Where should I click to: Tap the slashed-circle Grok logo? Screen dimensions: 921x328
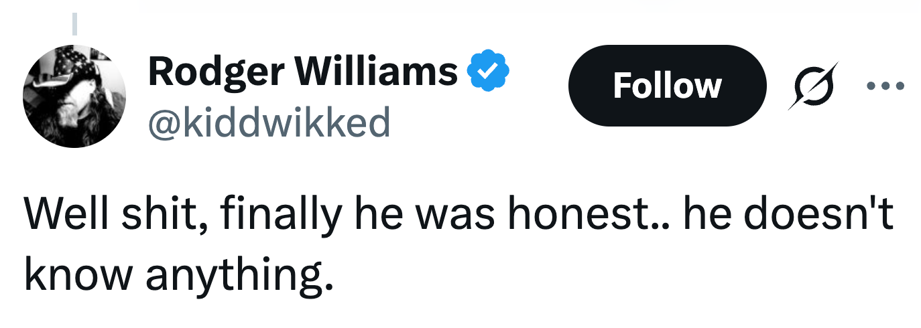(x=812, y=85)
